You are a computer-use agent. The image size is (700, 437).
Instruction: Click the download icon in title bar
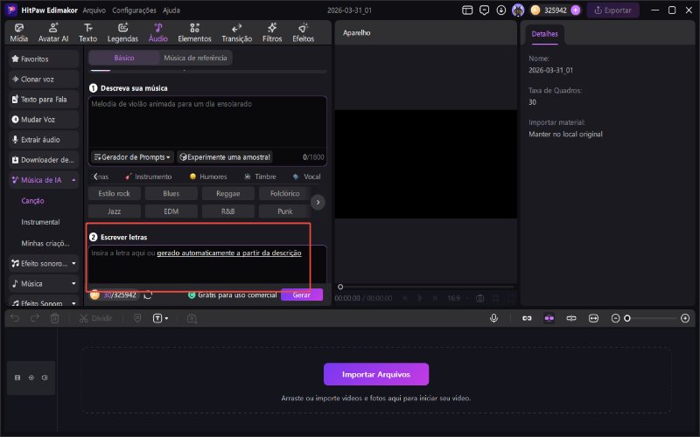coord(500,10)
